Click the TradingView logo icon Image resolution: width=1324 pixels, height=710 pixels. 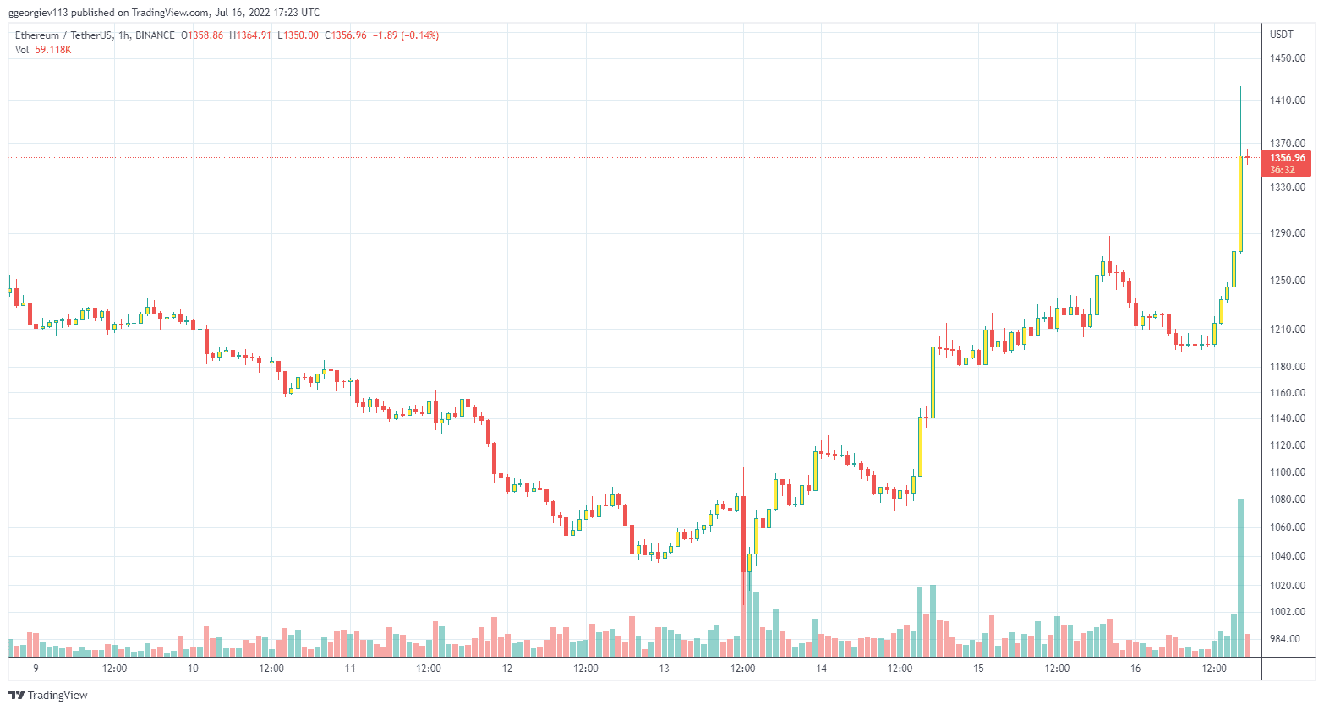pyautogui.click(x=16, y=695)
